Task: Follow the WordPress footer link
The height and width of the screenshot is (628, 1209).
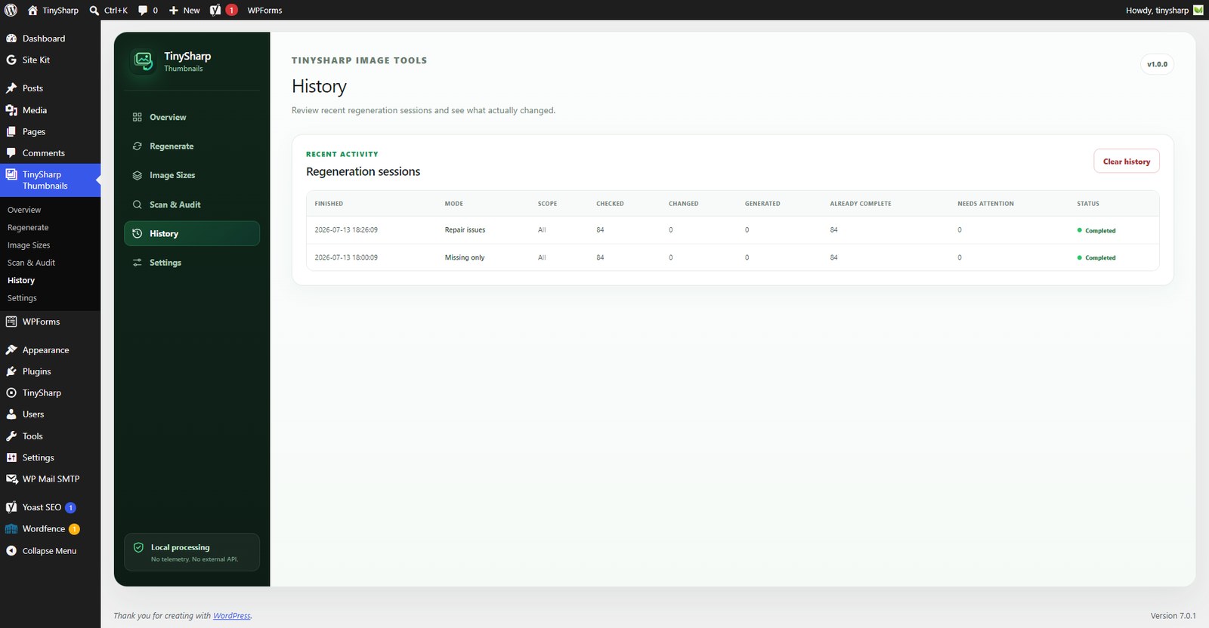Action: (232, 616)
